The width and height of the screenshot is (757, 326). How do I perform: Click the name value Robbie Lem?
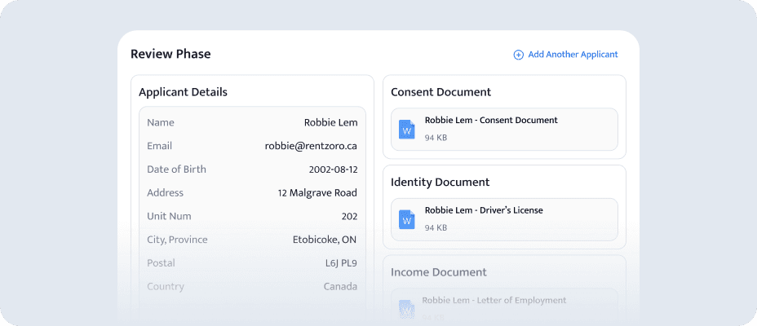click(330, 122)
